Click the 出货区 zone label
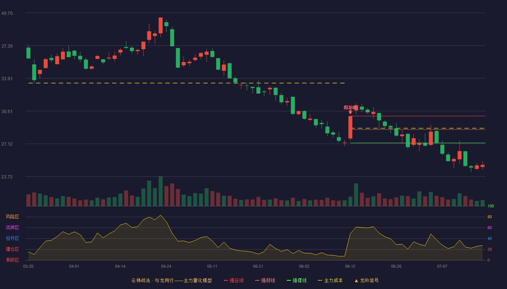 coord(12,228)
